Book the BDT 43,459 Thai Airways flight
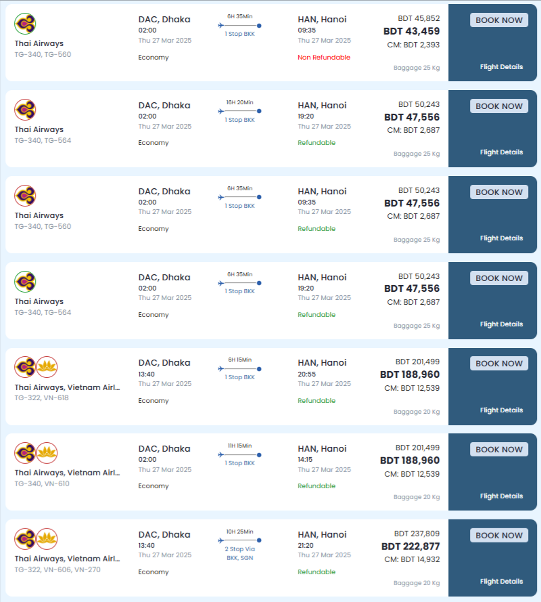 tap(499, 20)
